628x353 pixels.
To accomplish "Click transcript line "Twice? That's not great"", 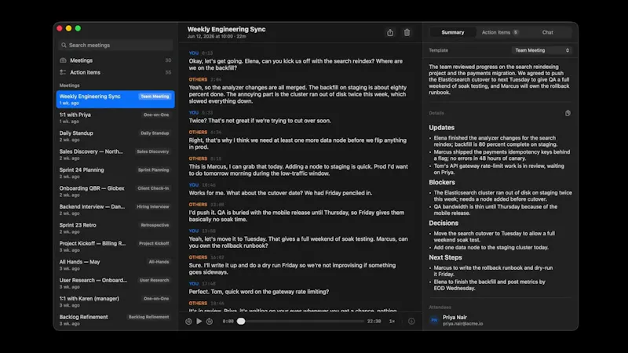I will [260, 121].
